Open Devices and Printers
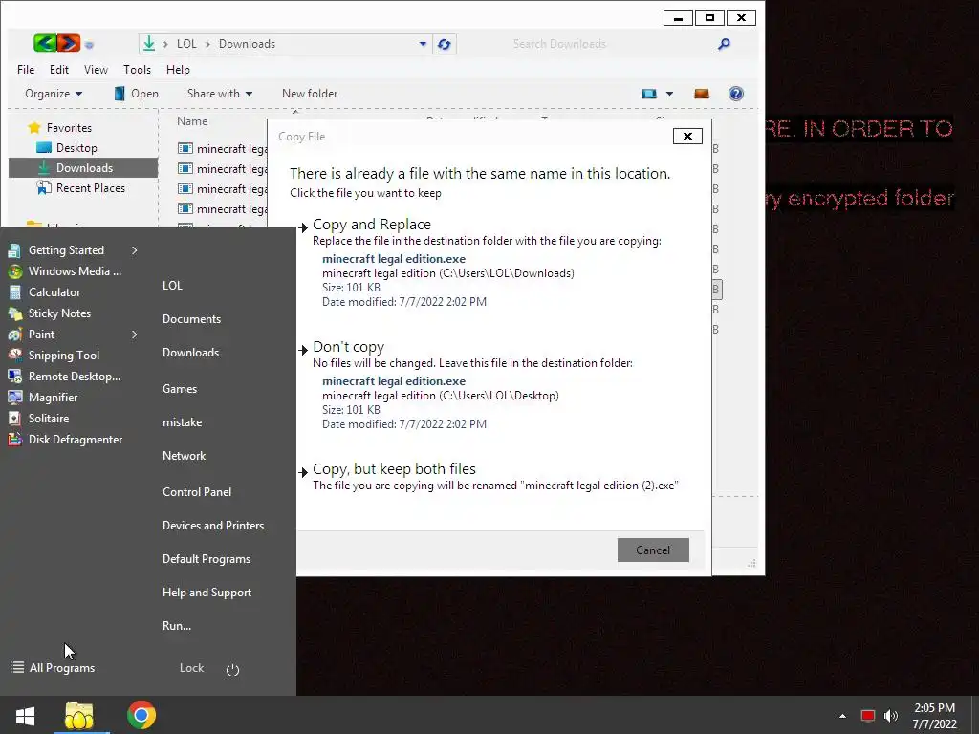979x734 pixels. [x=213, y=526]
